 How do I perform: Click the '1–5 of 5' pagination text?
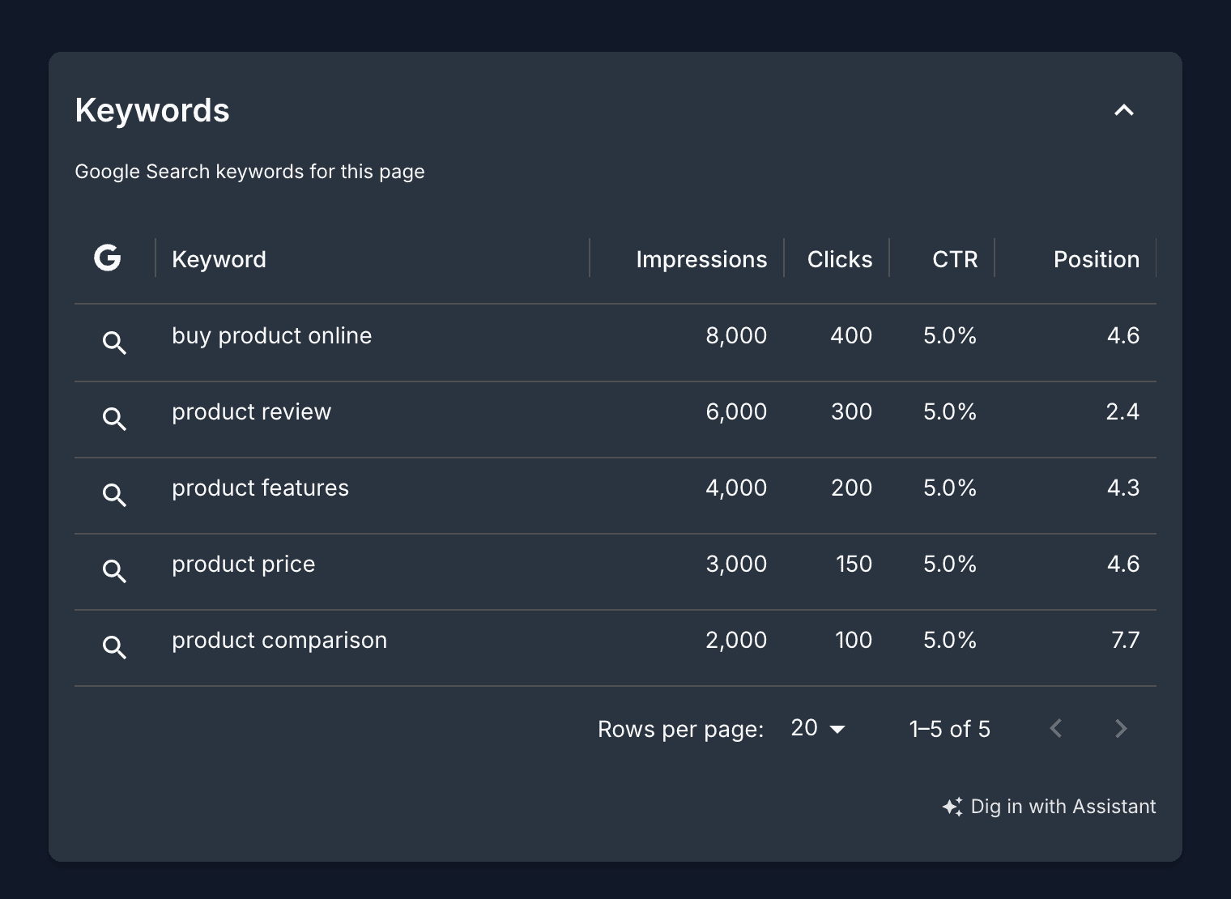click(950, 729)
